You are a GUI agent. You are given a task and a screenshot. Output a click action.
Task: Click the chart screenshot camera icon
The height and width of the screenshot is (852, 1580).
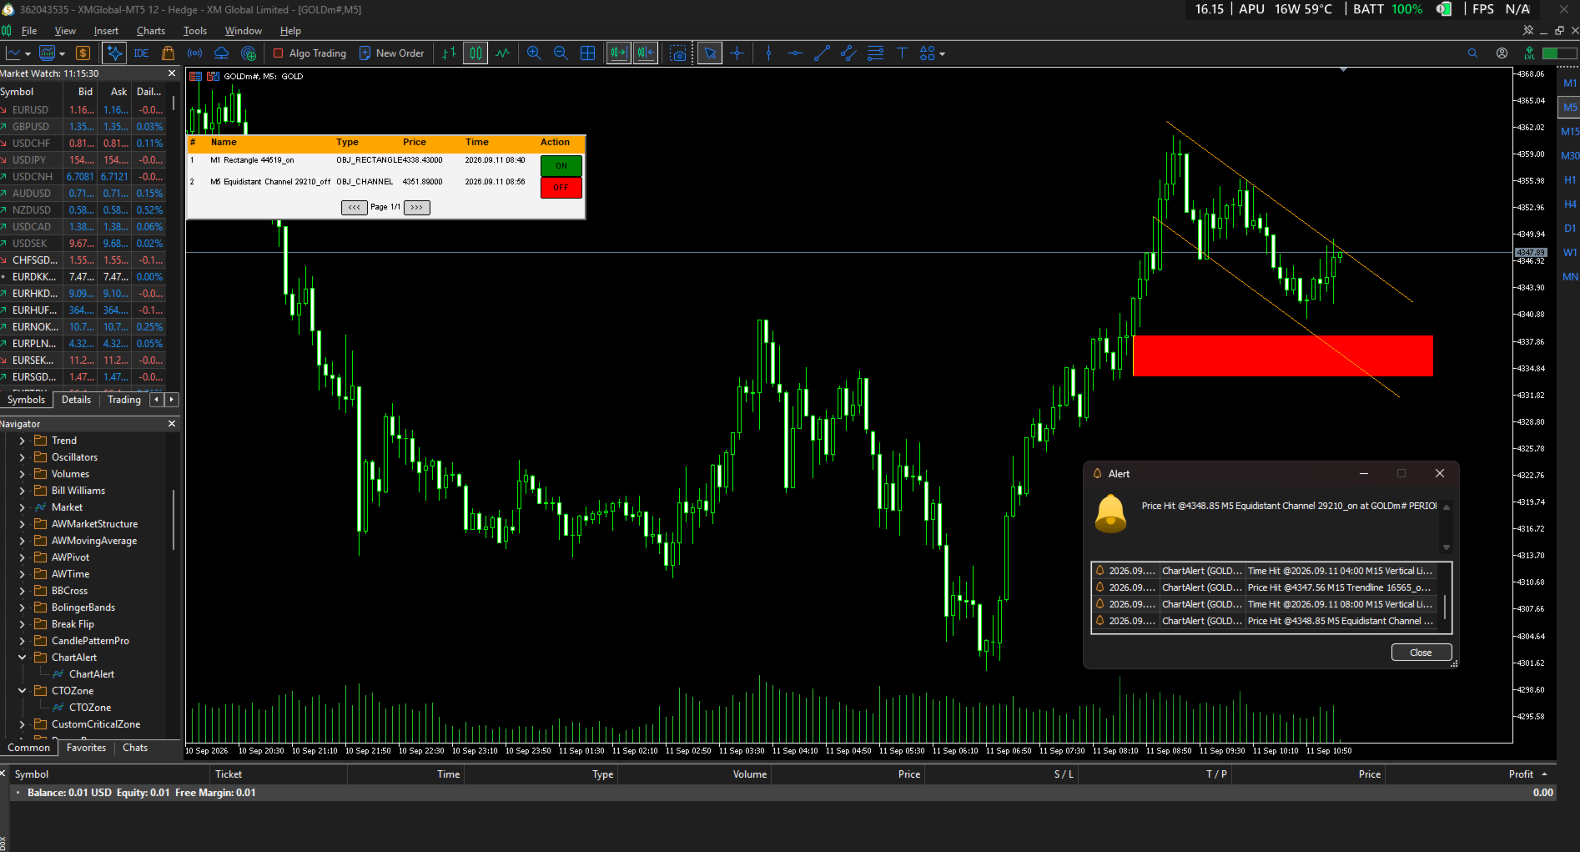click(678, 53)
